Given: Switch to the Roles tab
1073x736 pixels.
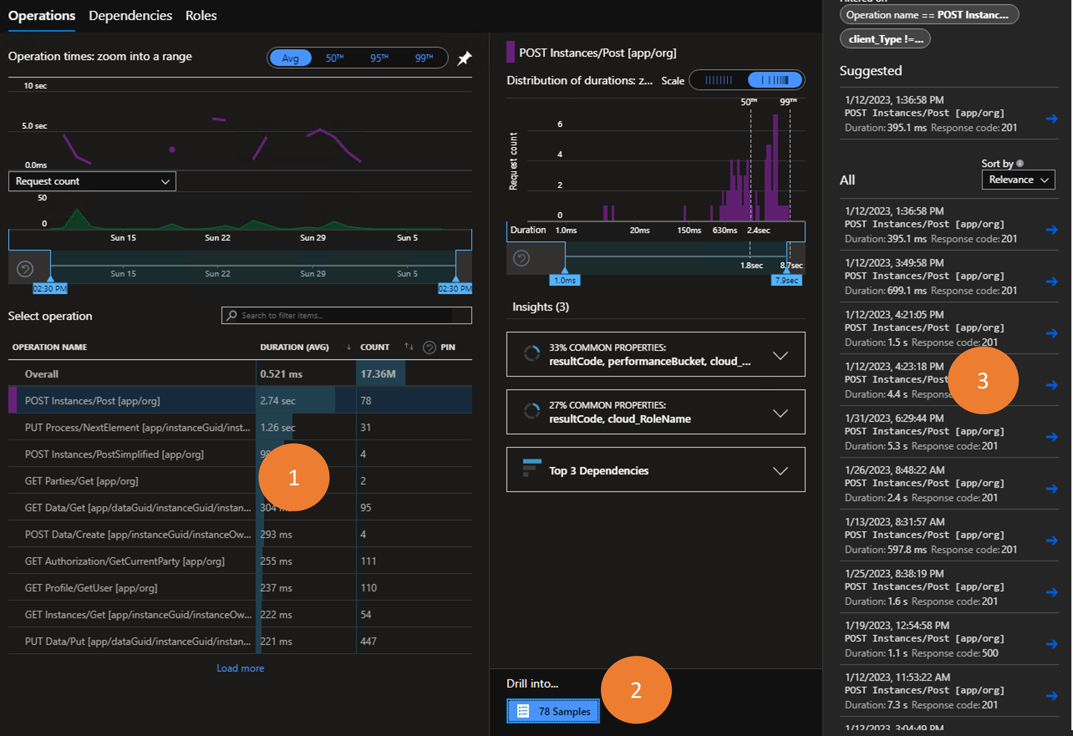Looking at the screenshot, I should click(201, 16).
